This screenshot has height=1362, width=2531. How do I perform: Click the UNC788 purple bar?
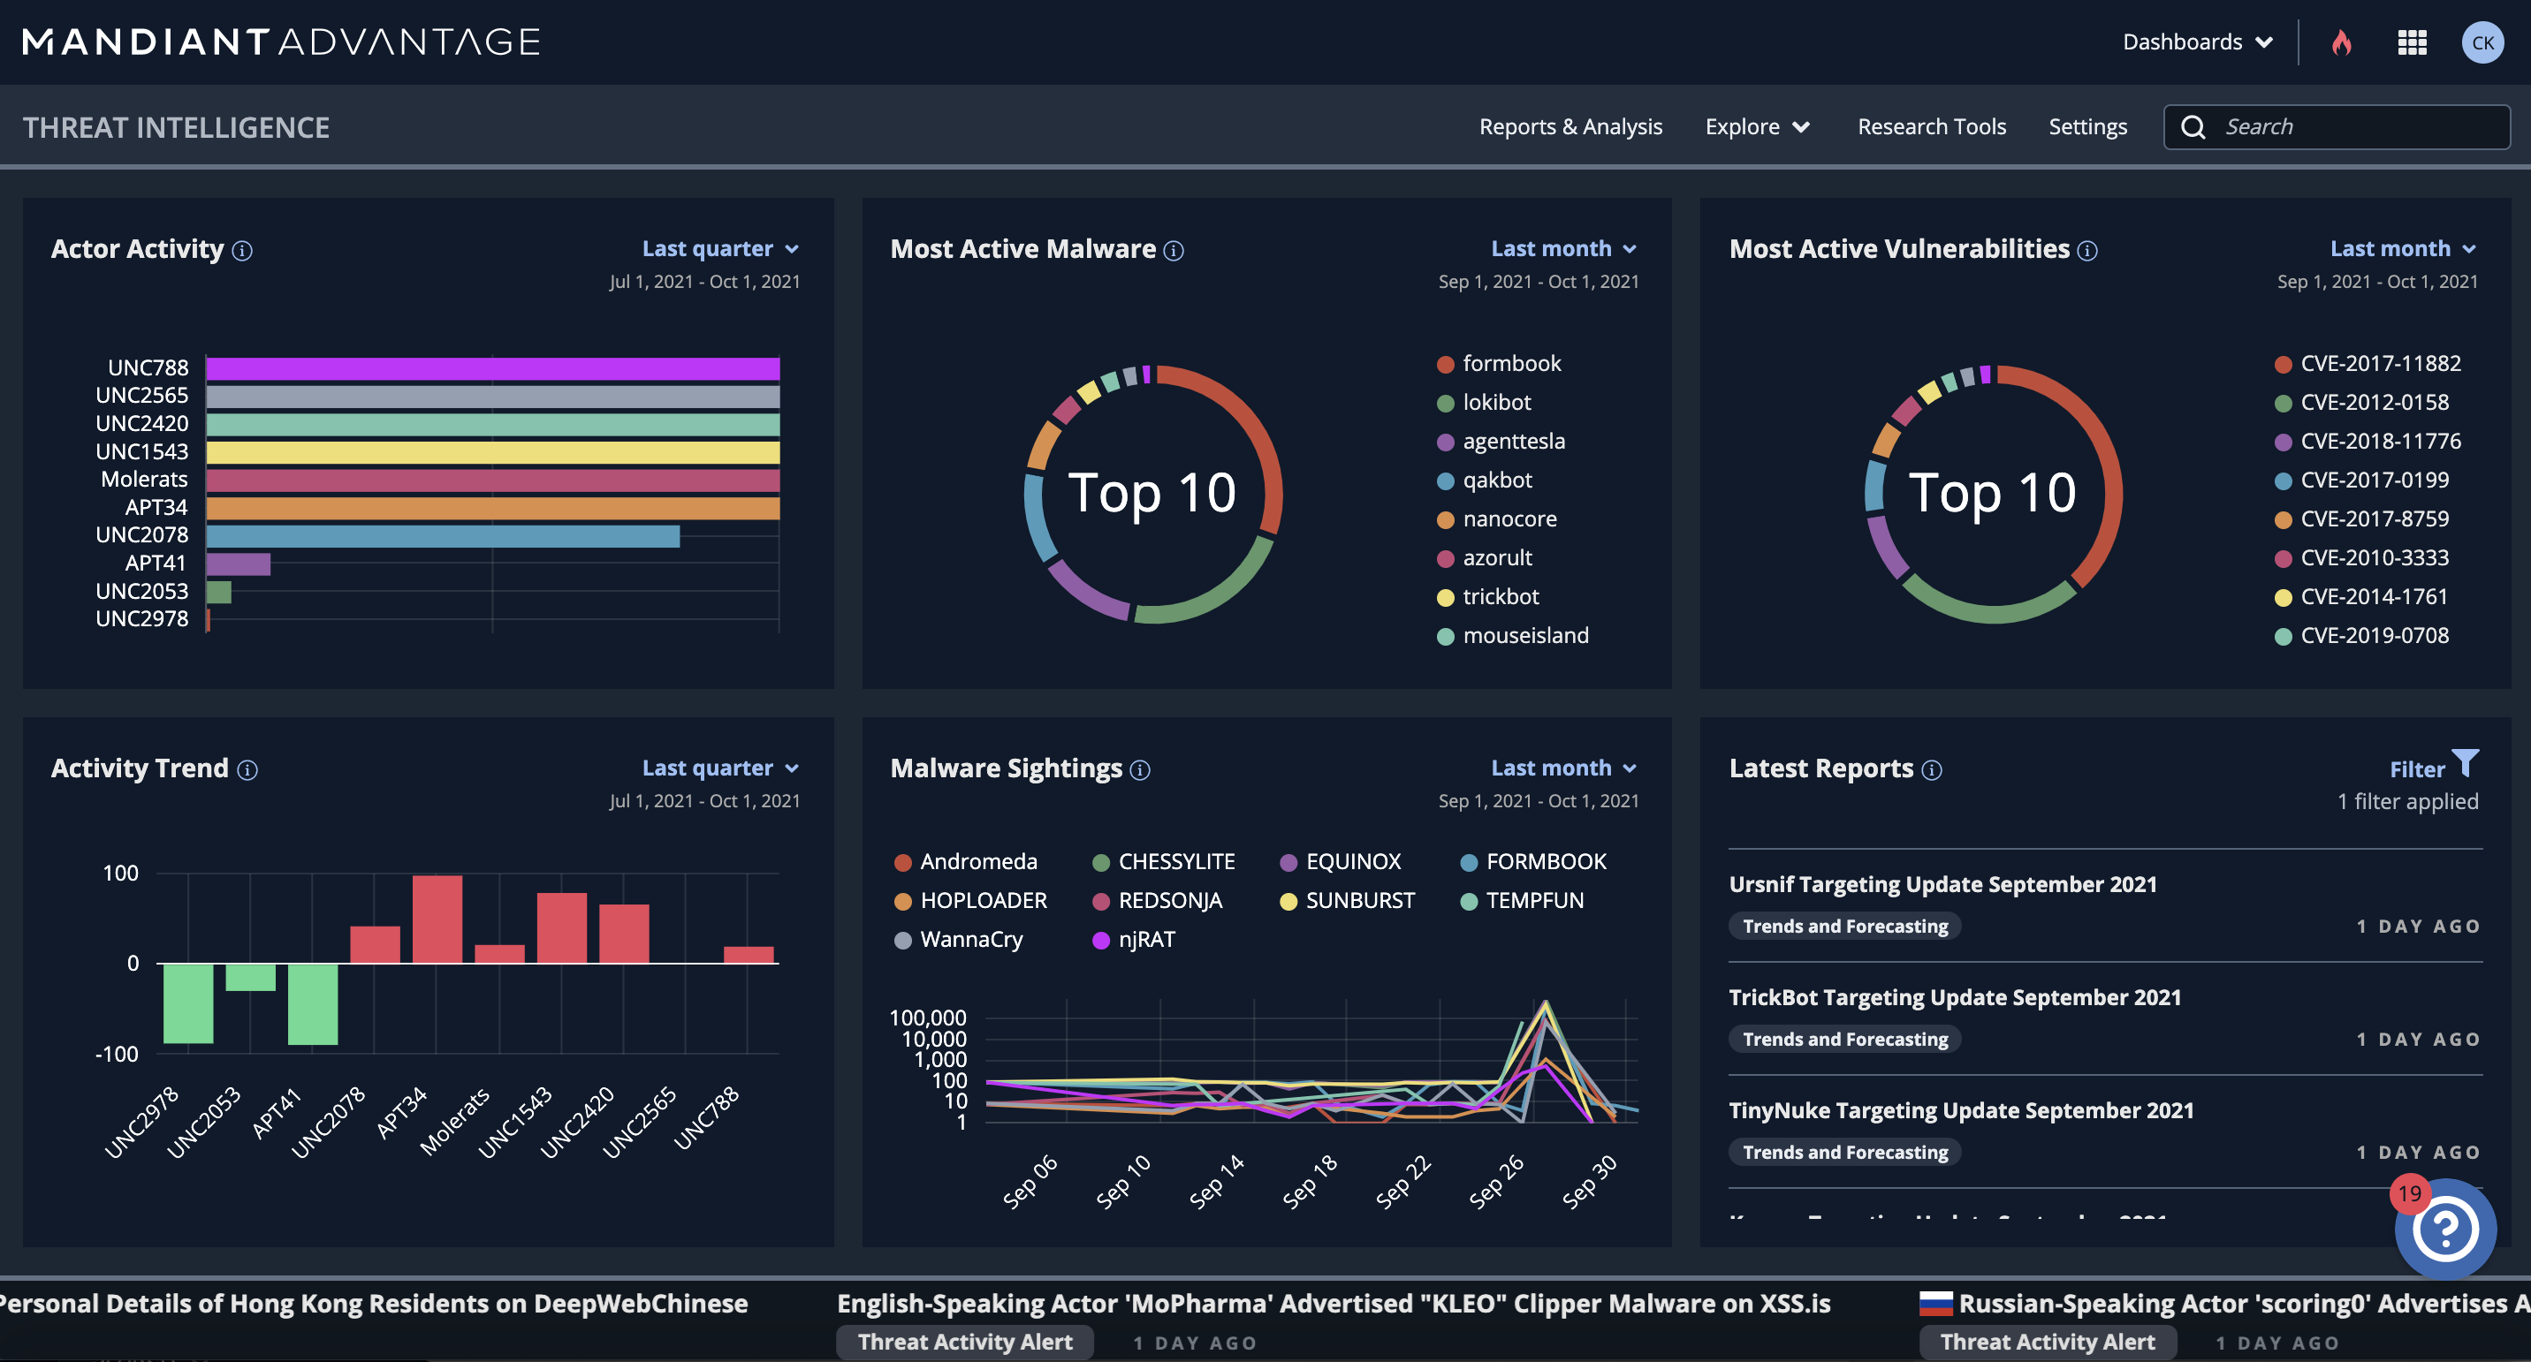[491, 369]
